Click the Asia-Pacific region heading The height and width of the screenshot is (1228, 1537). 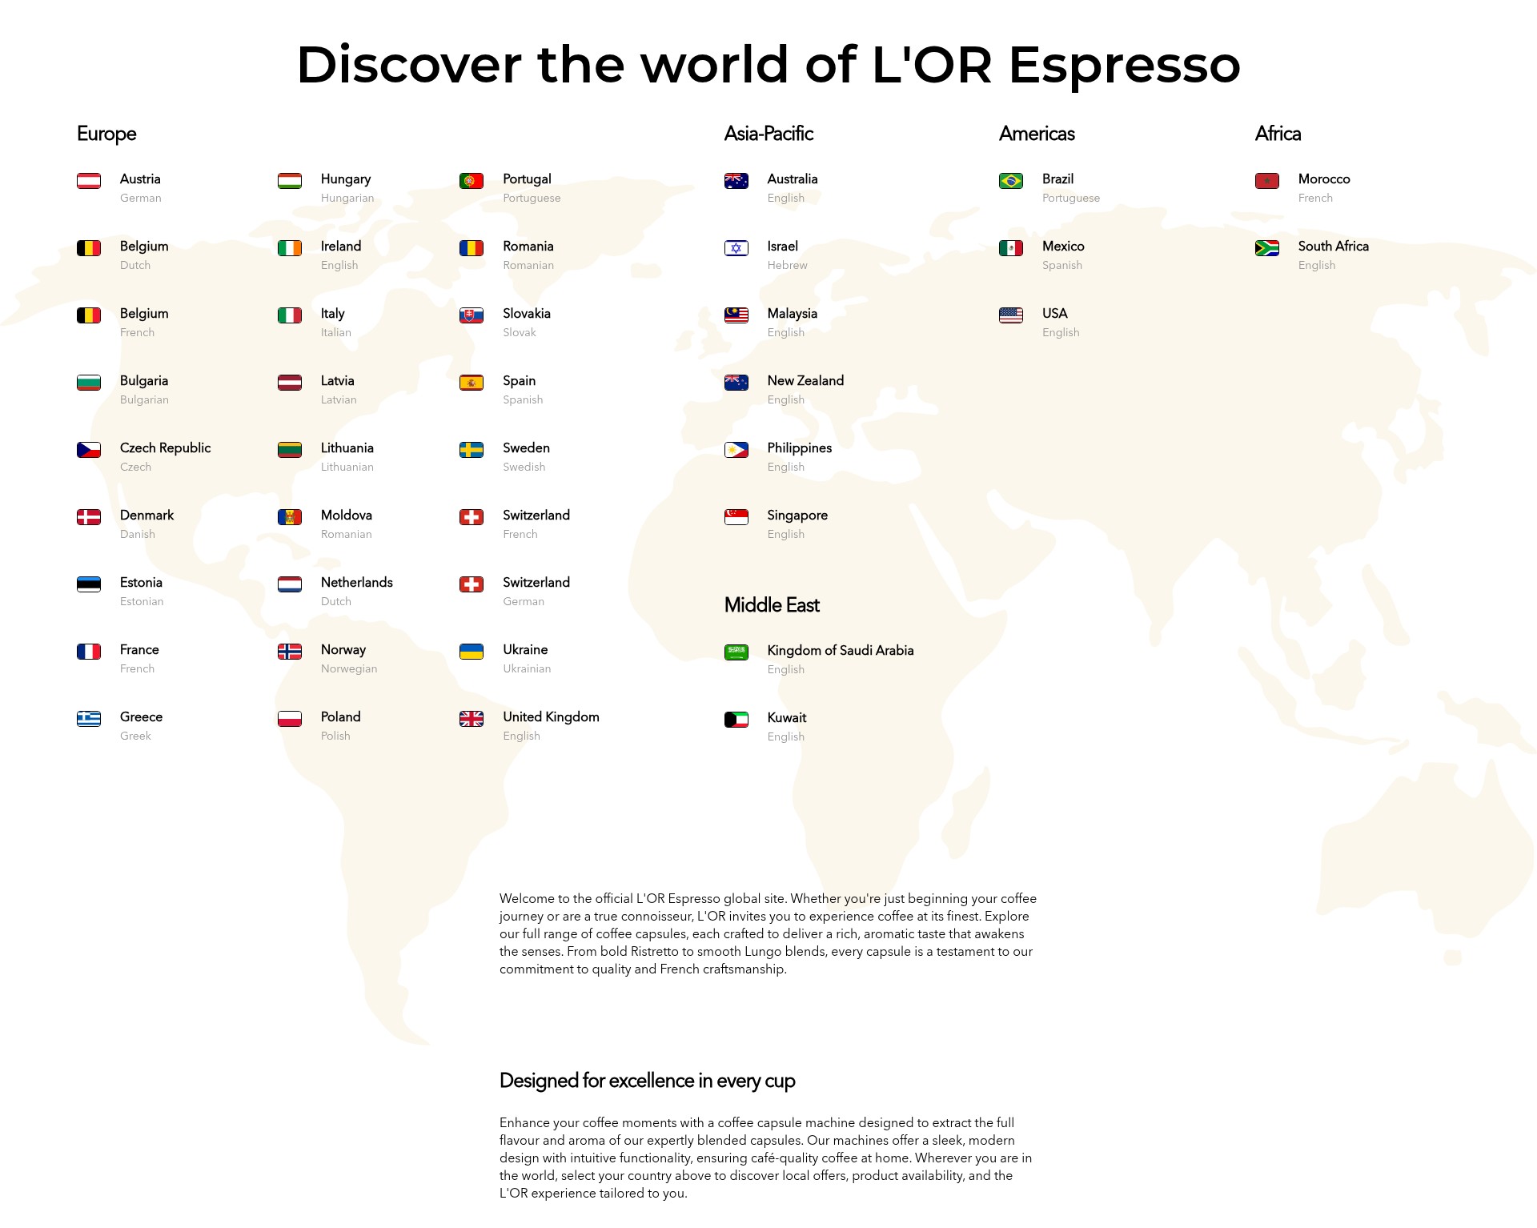tap(768, 134)
